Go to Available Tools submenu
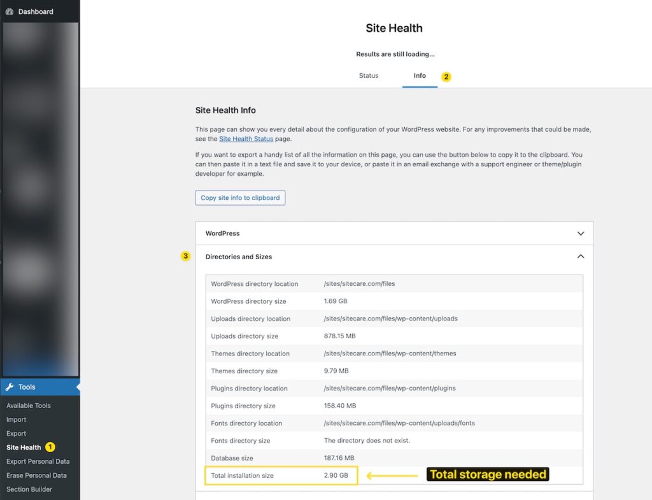This screenshot has width=652, height=500. pos(29,406)
